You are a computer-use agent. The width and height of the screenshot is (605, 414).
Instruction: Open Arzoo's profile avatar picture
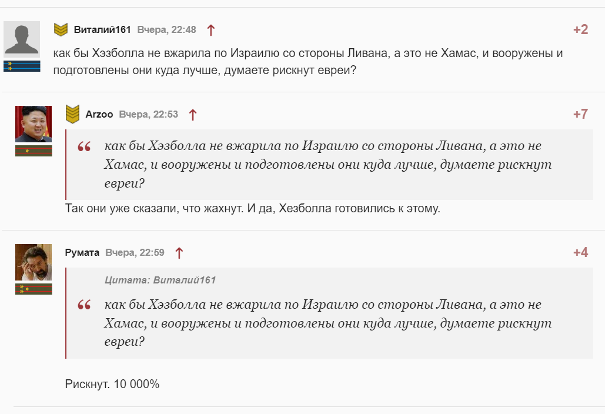34,123
